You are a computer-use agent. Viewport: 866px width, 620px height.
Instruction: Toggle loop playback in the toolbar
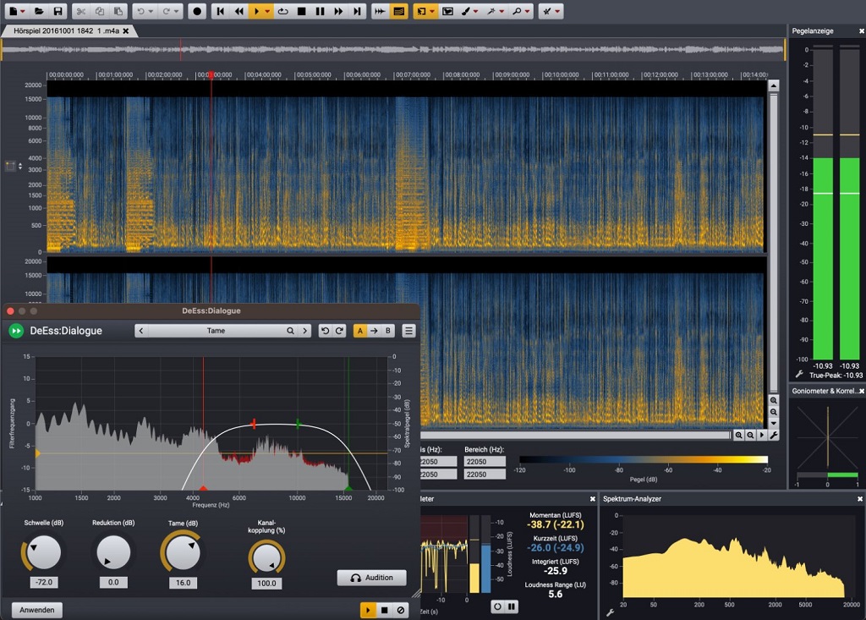pyautogui.click(x=282, y=11)
